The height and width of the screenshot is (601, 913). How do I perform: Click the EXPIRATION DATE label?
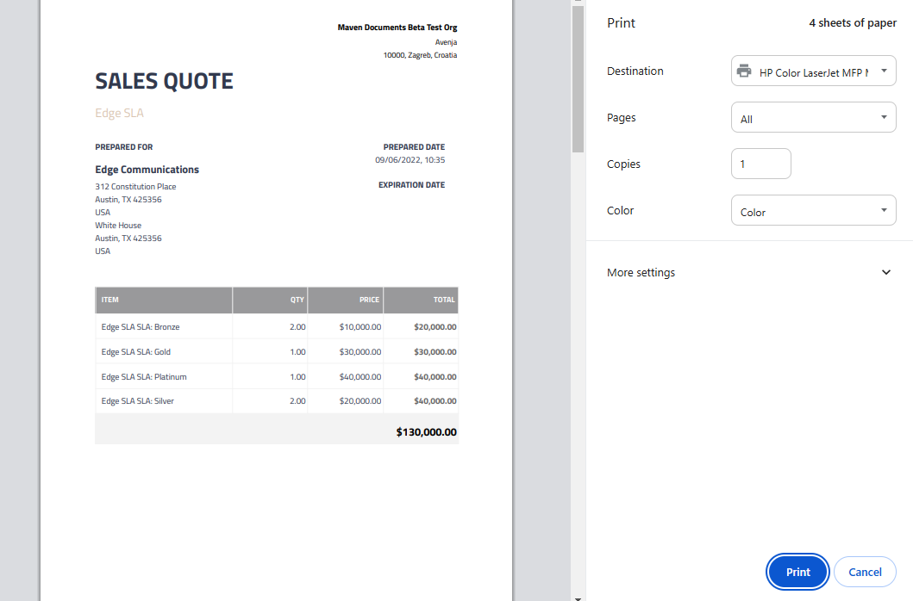[x=411, y=185]
